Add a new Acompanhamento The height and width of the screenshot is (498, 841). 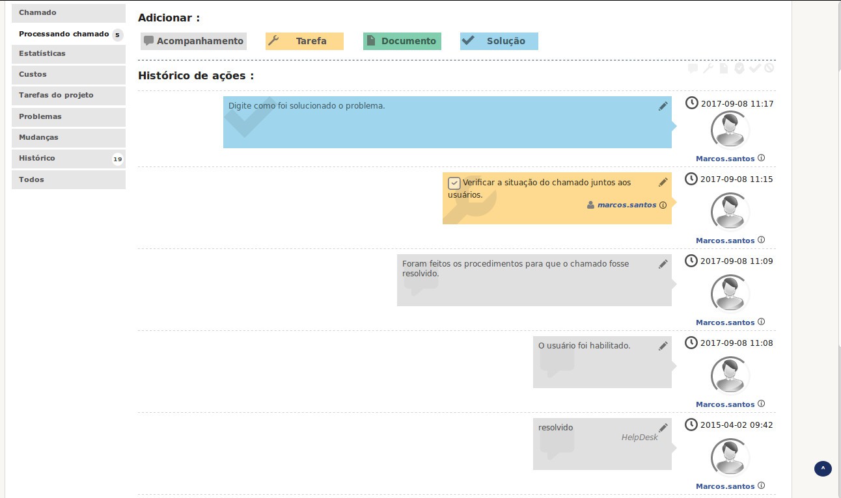click(193, 41)
